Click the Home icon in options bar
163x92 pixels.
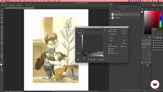coord(2,5)
